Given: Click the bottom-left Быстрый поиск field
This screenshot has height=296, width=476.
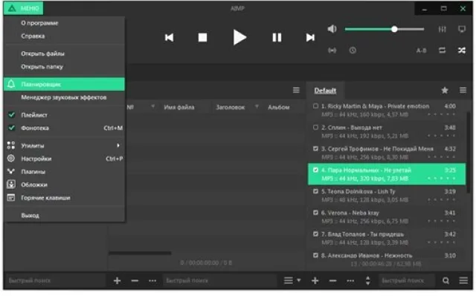Looking at the screenshot, I should coord(56,280).
